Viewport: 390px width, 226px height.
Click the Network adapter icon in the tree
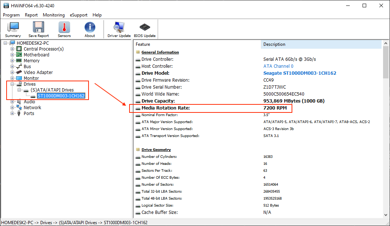19,108
